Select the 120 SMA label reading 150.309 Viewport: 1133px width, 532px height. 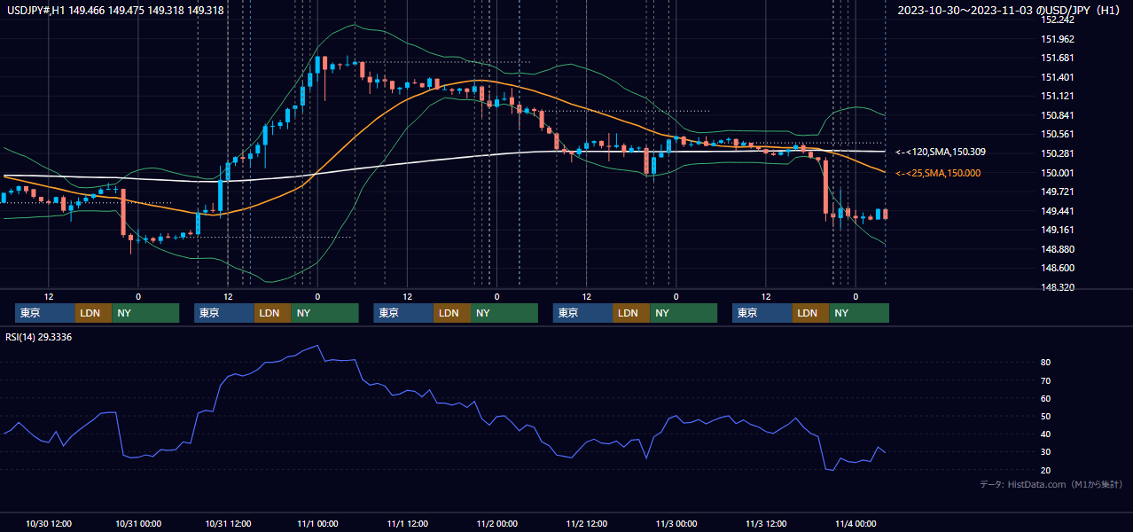coord(941,153)
